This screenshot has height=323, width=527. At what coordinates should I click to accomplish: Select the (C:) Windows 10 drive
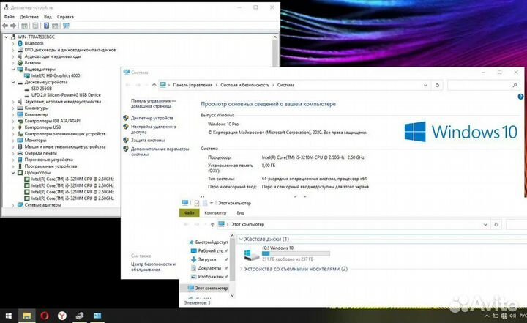[x=287, y=254]
